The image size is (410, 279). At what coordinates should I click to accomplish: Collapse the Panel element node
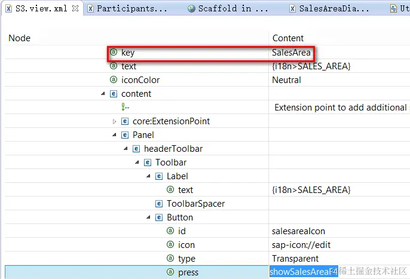pyautogui.click(x=114, y=134)
